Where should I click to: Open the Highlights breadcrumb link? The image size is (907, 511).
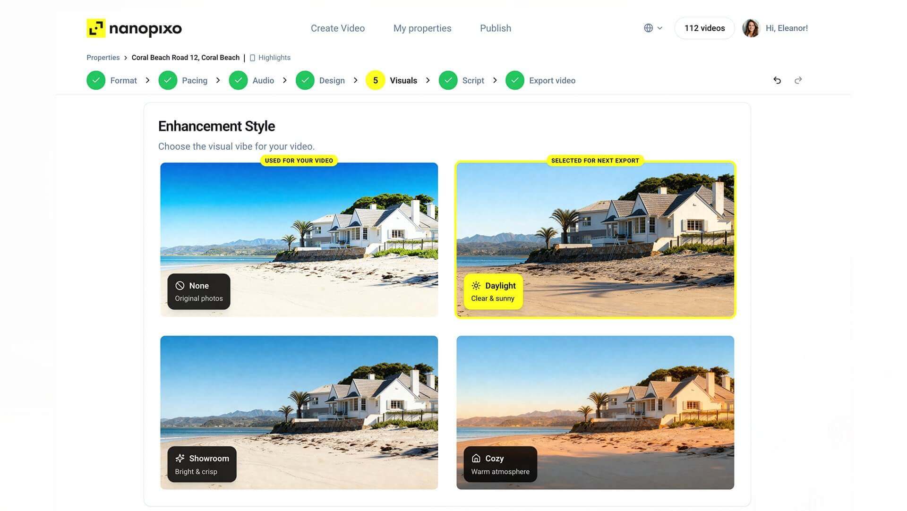(x=274, y=58)
